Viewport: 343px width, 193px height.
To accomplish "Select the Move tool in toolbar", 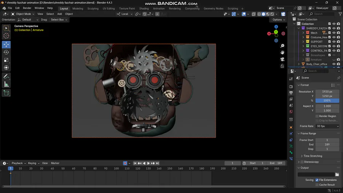I will (x=6, y=44).
